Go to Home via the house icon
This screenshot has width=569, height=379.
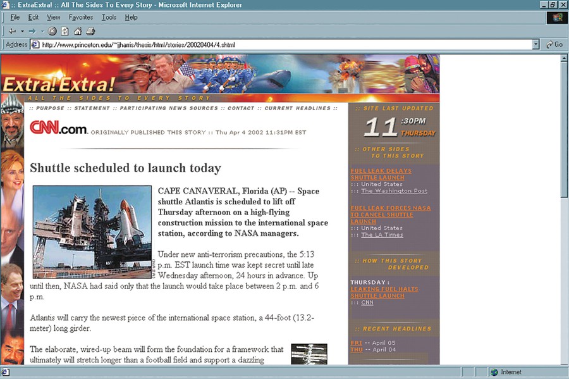[77, 31]
